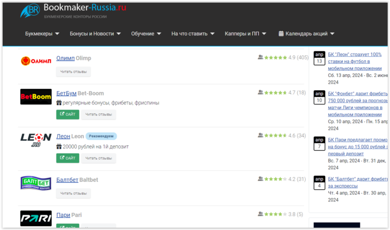Image resolution: width=390 pixels, height=230 pixels.
Task: Click the Leon.ru bookmaker logo
Action: [x=36, y=140]
